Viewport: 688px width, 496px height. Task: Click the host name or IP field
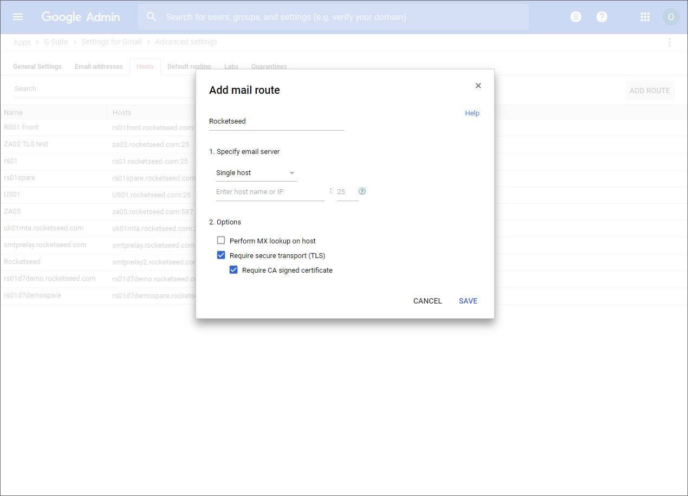270,192
